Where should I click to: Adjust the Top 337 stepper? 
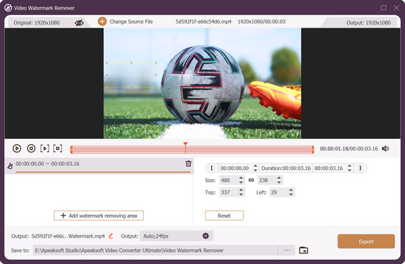pyautogui.click(x=241, y=193)
